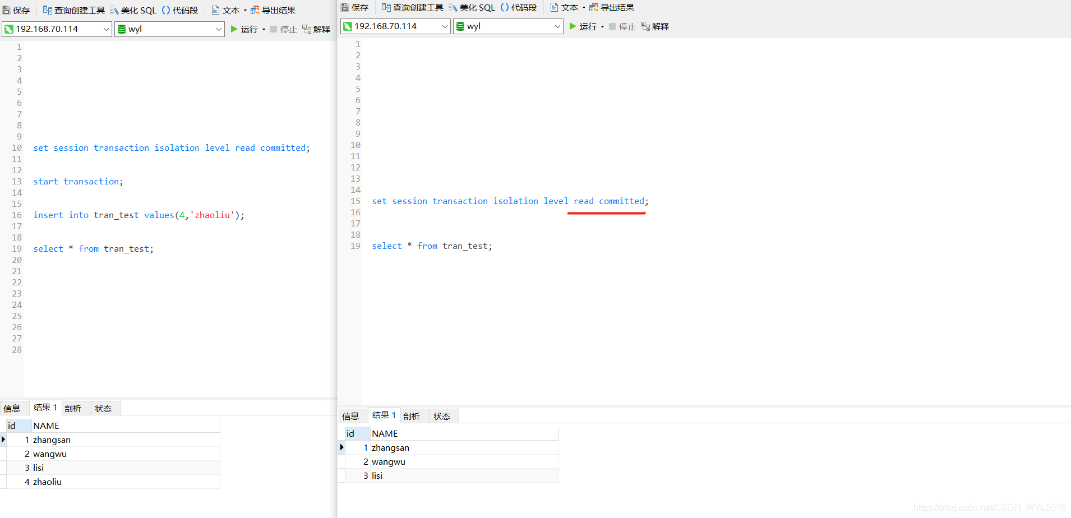The image size is (1071, 518).
Task: Expand the Text dropdown arrow in the left pane
Action: click(x=245, y=11)
